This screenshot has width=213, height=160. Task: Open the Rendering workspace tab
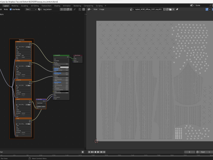(77, 6)
